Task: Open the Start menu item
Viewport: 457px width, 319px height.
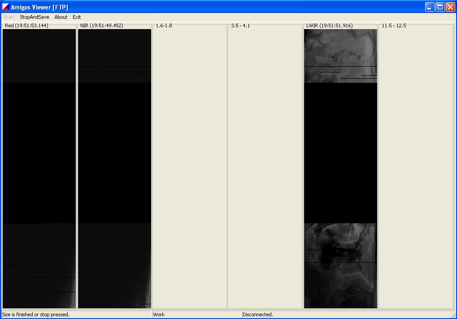Action: coord(9,17)
